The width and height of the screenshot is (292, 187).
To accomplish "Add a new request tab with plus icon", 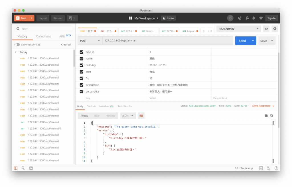I will coord(204,31).
